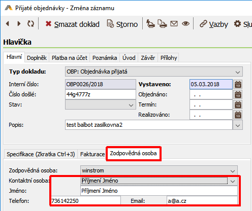The height and width of the screenshot is (211, 252).
Task: Click the Email input field
Action: [x=202, y=201]
